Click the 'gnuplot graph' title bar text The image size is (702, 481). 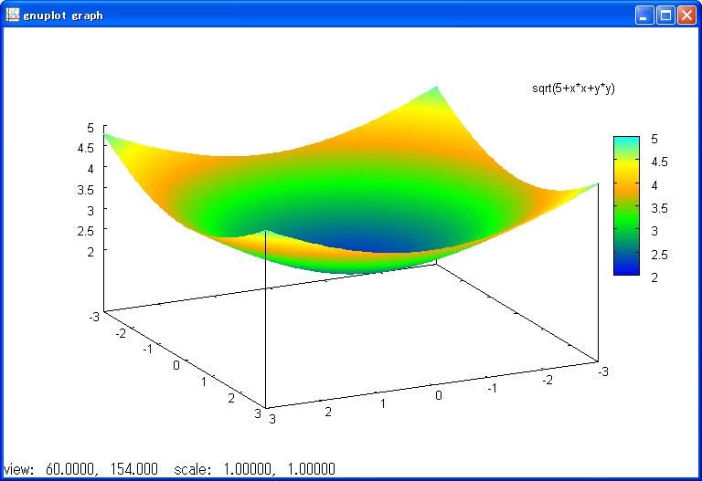click(x=63, y=16)
